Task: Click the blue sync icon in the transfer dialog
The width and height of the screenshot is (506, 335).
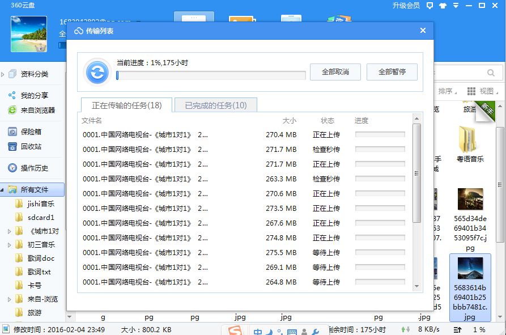Action: [96, 71]
